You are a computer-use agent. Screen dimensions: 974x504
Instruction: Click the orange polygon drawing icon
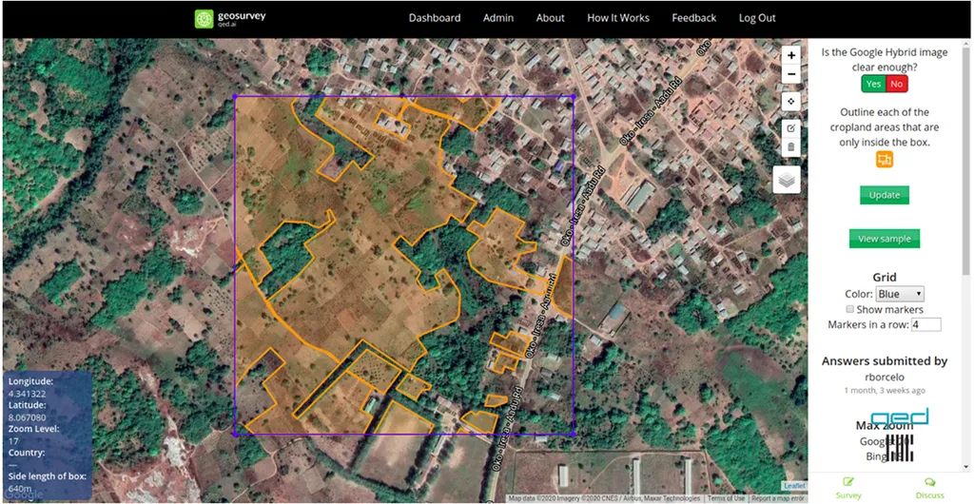click(x=885, y=160)
